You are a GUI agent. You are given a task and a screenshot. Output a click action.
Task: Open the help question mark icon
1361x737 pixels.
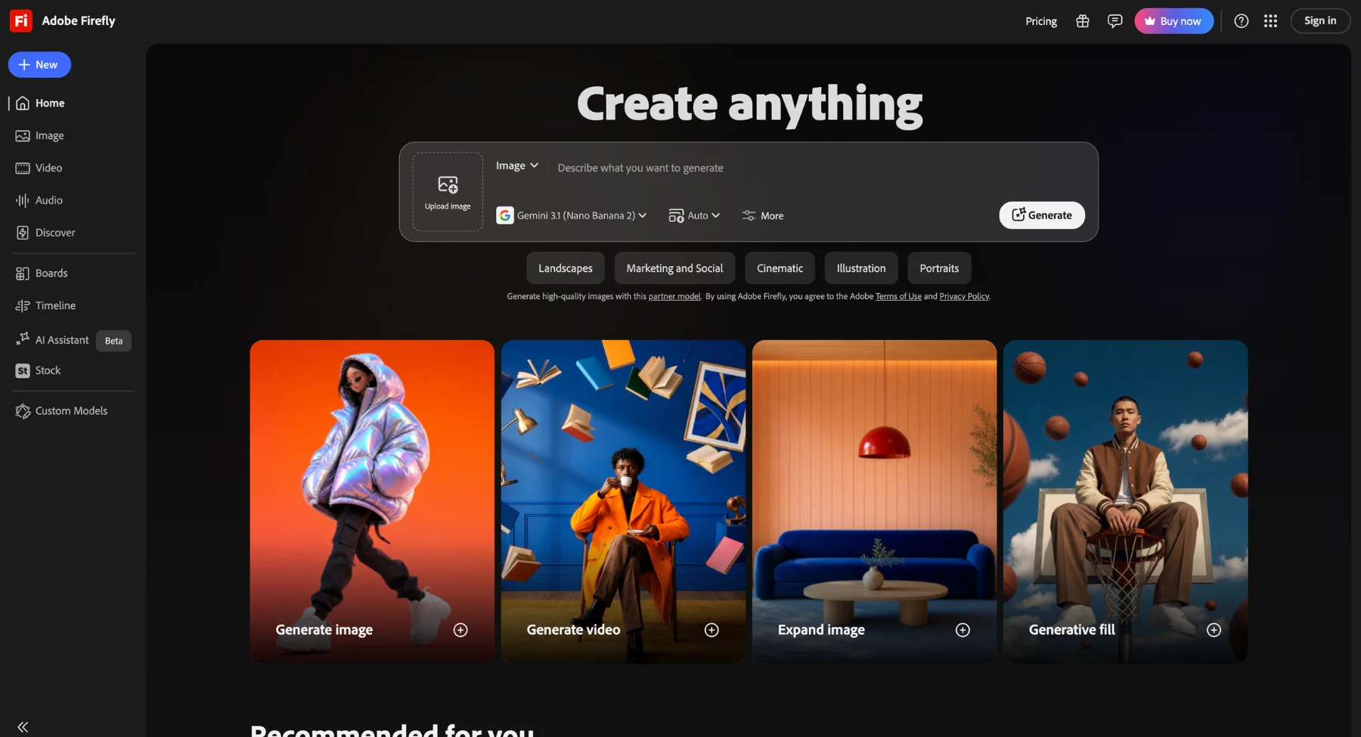(1241, 21)
